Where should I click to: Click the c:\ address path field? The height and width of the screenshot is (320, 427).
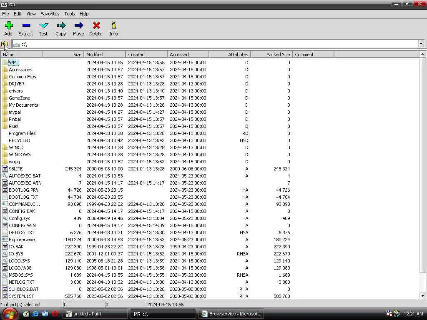pos(215,44)
